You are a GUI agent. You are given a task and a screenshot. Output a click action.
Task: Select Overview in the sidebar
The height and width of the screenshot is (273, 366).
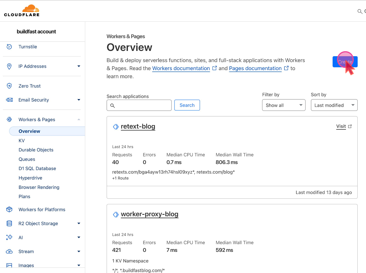[47, 131]
